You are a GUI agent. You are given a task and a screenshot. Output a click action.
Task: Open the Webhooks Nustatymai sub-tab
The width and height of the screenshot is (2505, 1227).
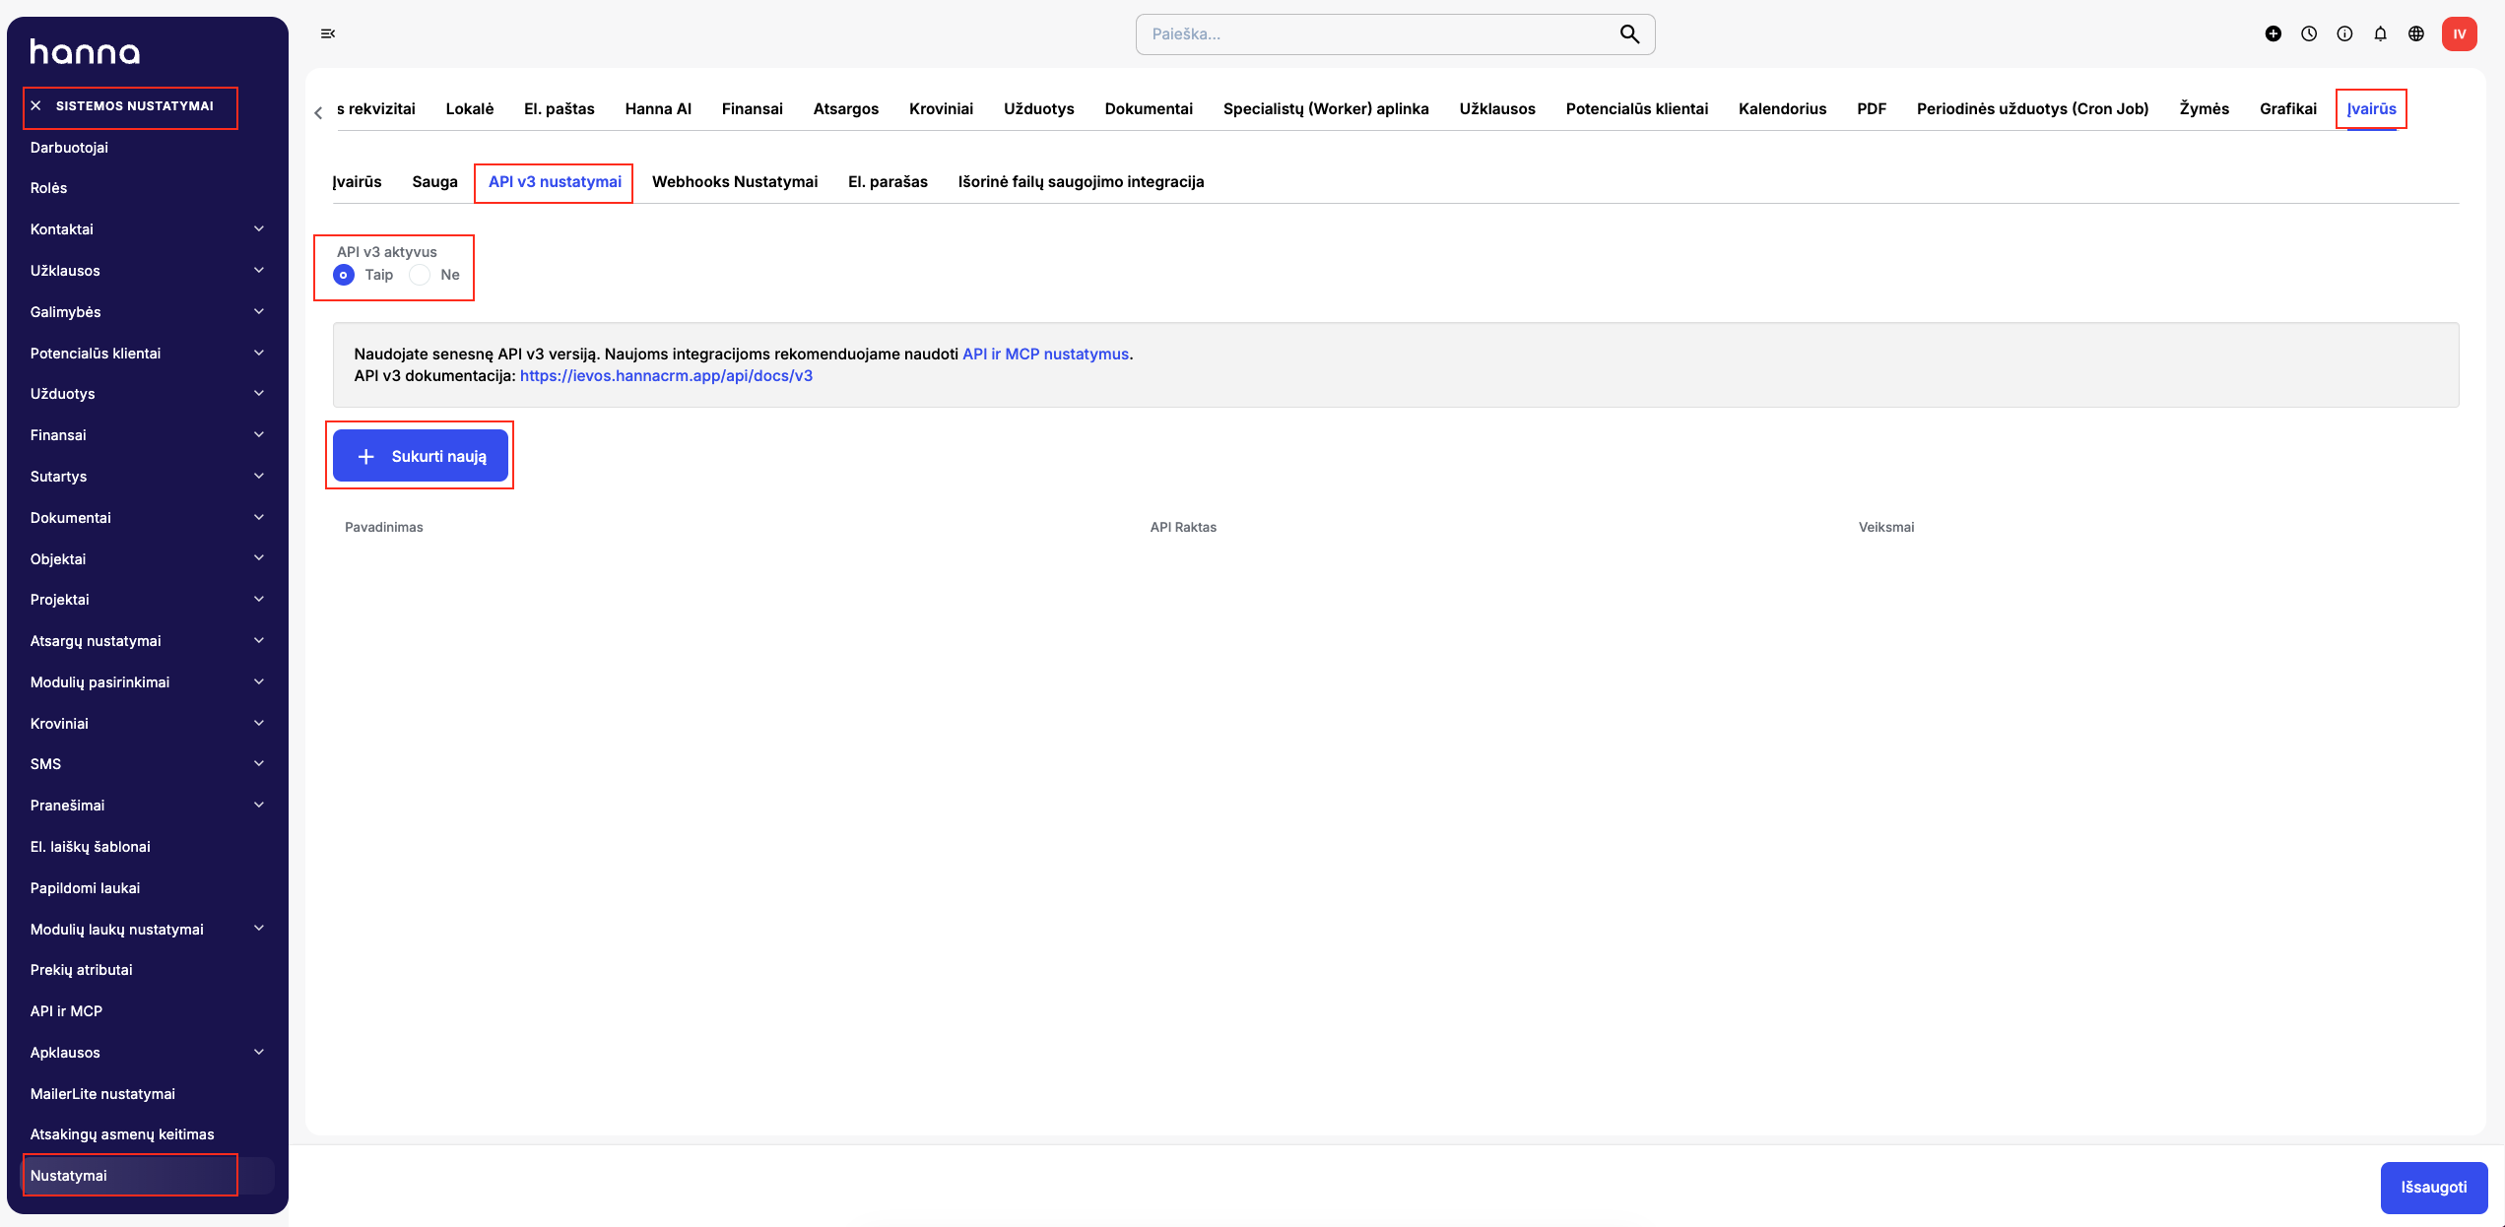pos(735,182)
